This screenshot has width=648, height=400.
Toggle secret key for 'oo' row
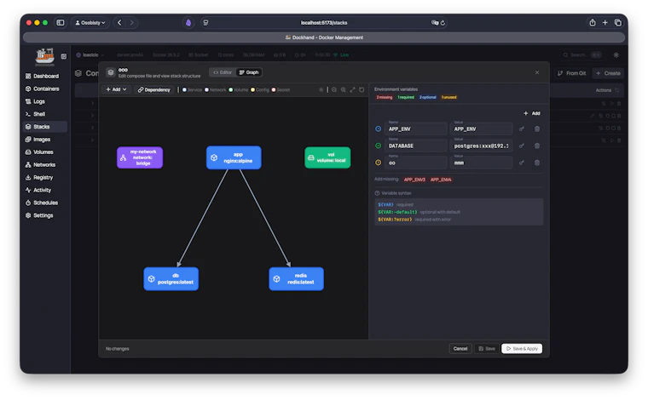(522, 163)
